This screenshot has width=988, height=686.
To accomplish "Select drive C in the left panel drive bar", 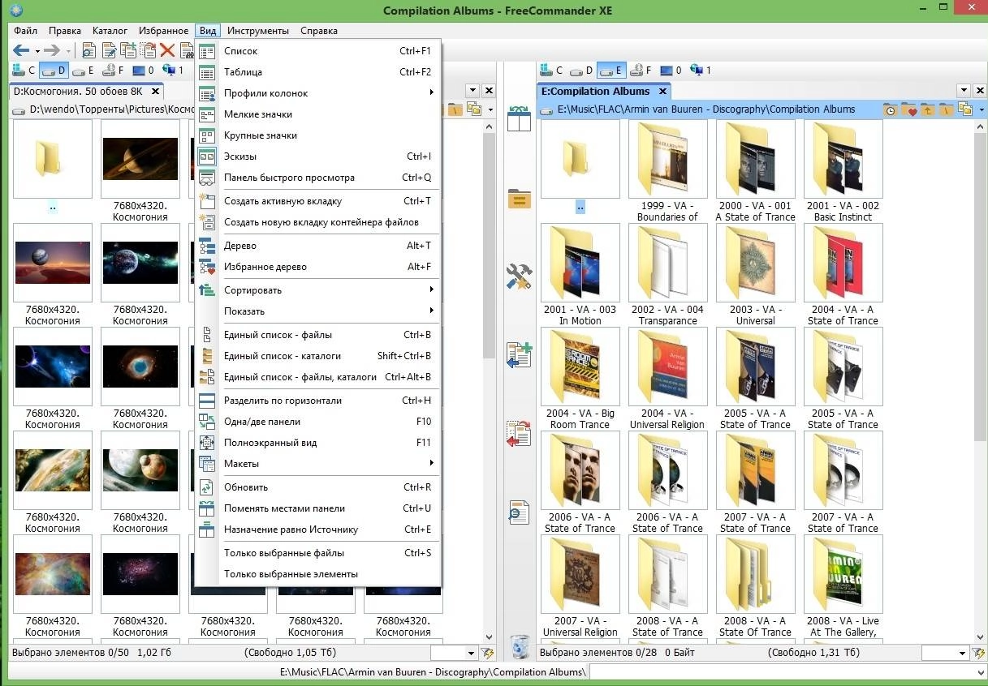I will click(24, 71).
